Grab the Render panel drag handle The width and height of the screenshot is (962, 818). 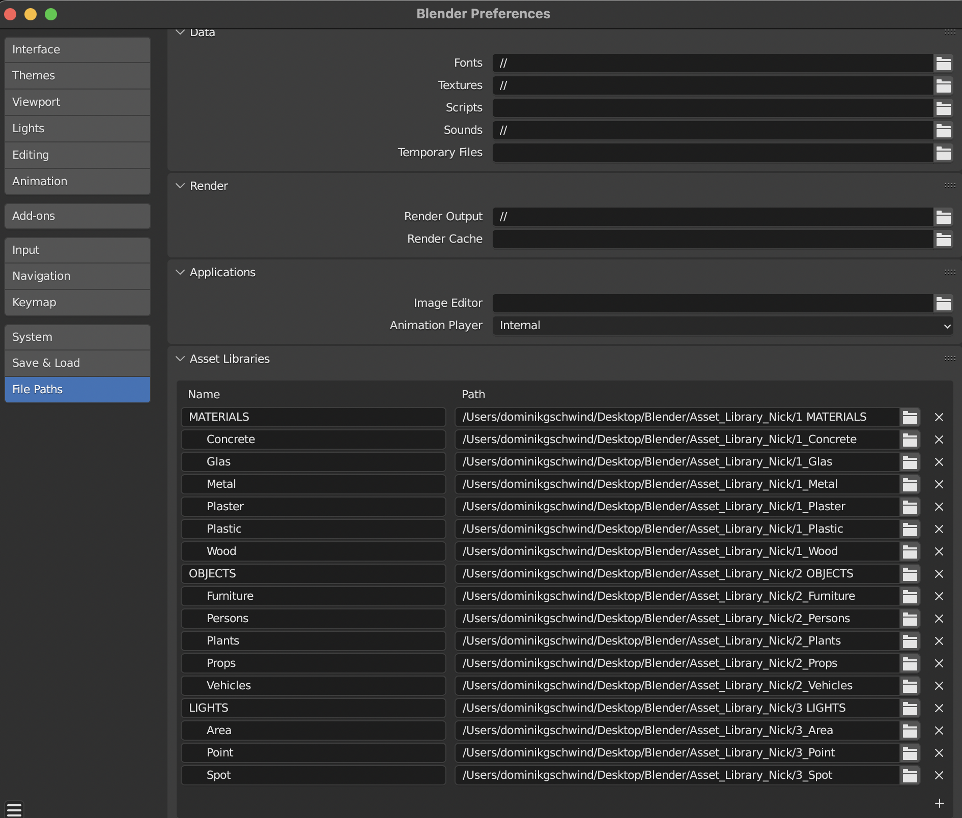[x=950, y=186]
